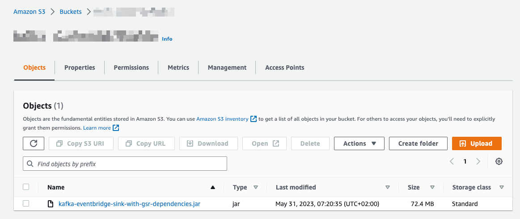Open the Learn more link
This screenshot has height=219, width=520.
tap(97, 127)
